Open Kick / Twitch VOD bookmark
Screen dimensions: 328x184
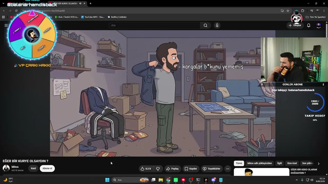pyautogui.click(x=67, y=17)
